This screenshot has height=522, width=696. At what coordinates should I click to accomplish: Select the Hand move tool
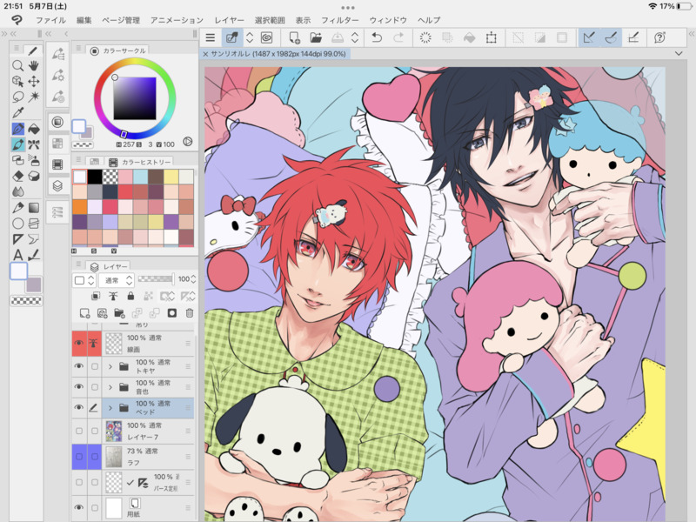click(x=34, y=66)
